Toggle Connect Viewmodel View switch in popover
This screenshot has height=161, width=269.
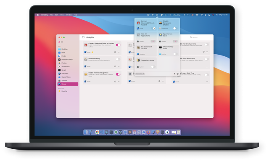click(x=153, y=28)
